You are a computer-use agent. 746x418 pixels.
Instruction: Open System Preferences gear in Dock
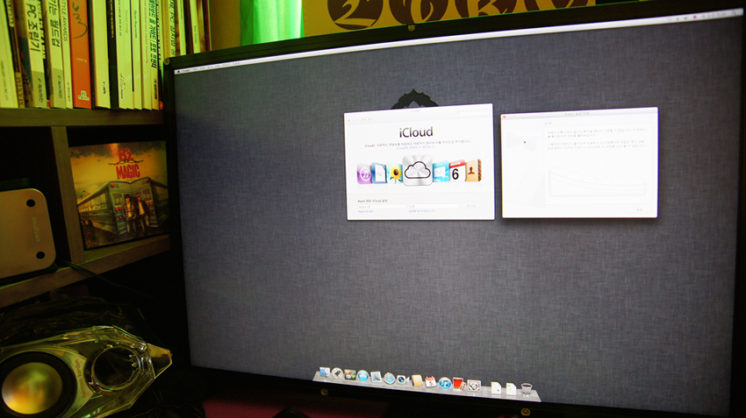474,386
